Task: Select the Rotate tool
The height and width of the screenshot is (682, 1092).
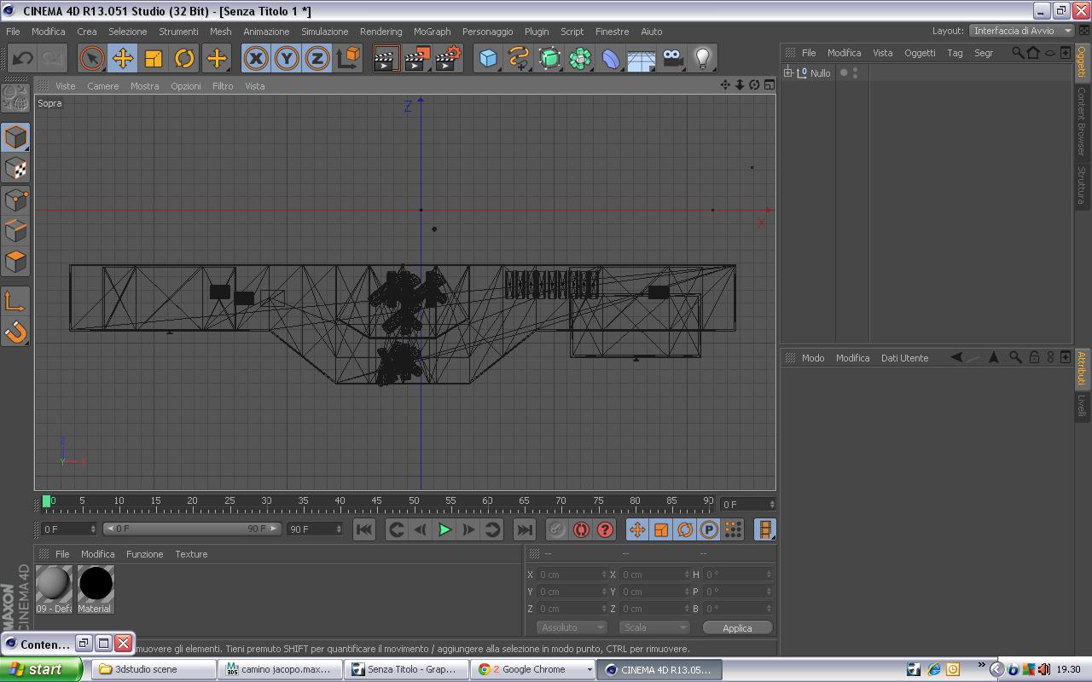Action: tap(184, 59)
